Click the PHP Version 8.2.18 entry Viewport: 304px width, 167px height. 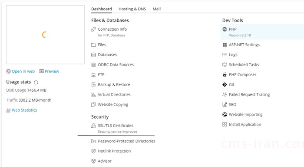click(x=262, y=32)
